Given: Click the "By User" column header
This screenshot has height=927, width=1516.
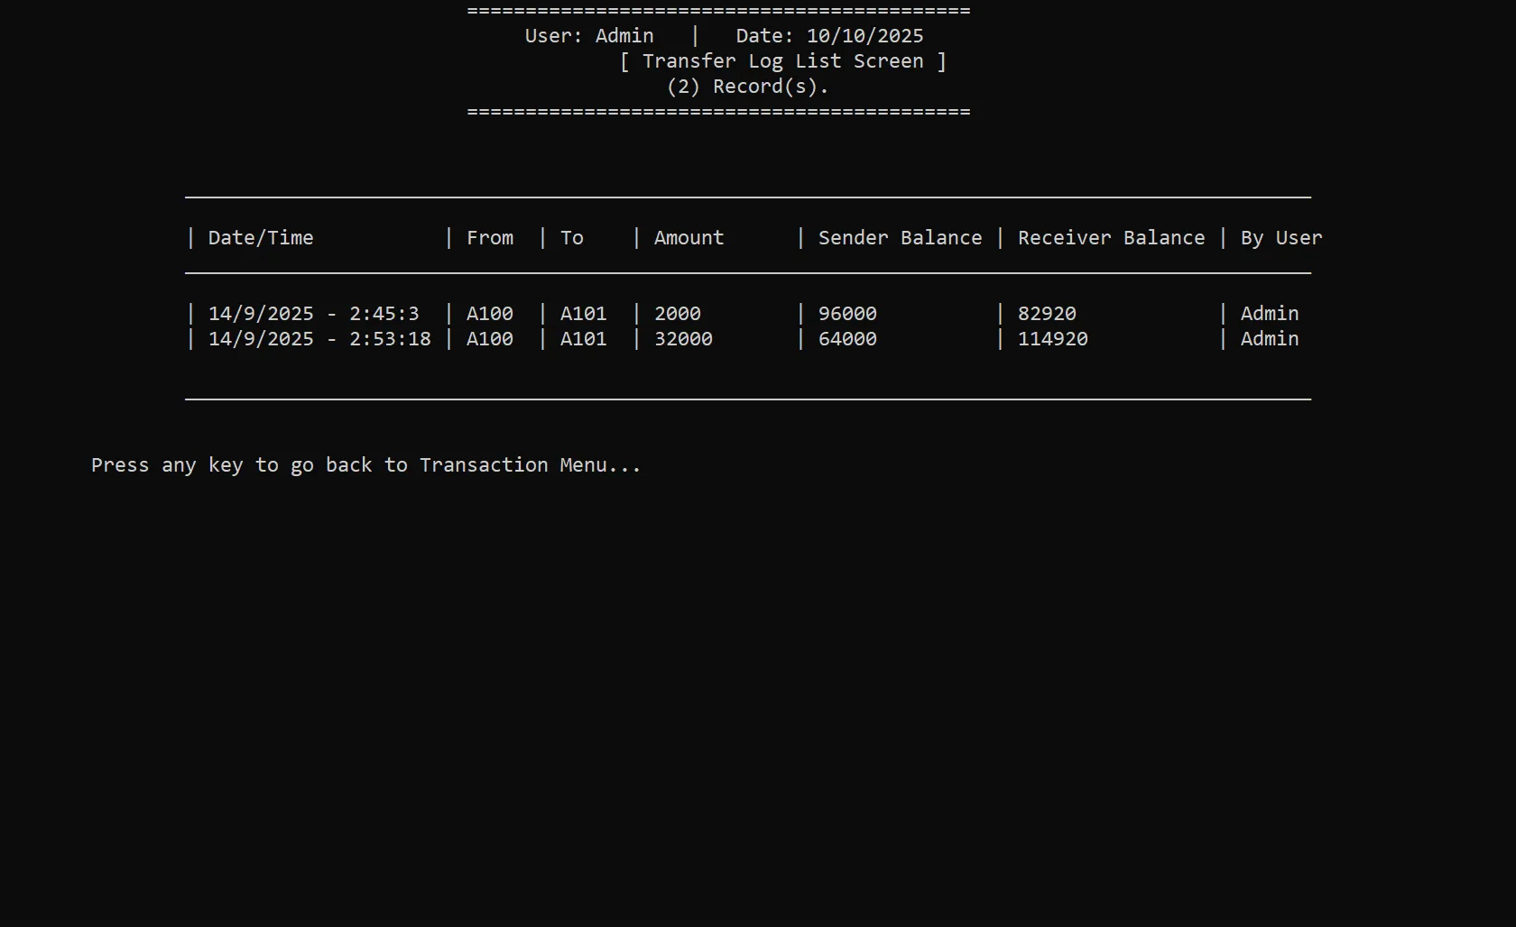Looking at the screenshot, I should pyautogui.click(x=1280, y=238).
